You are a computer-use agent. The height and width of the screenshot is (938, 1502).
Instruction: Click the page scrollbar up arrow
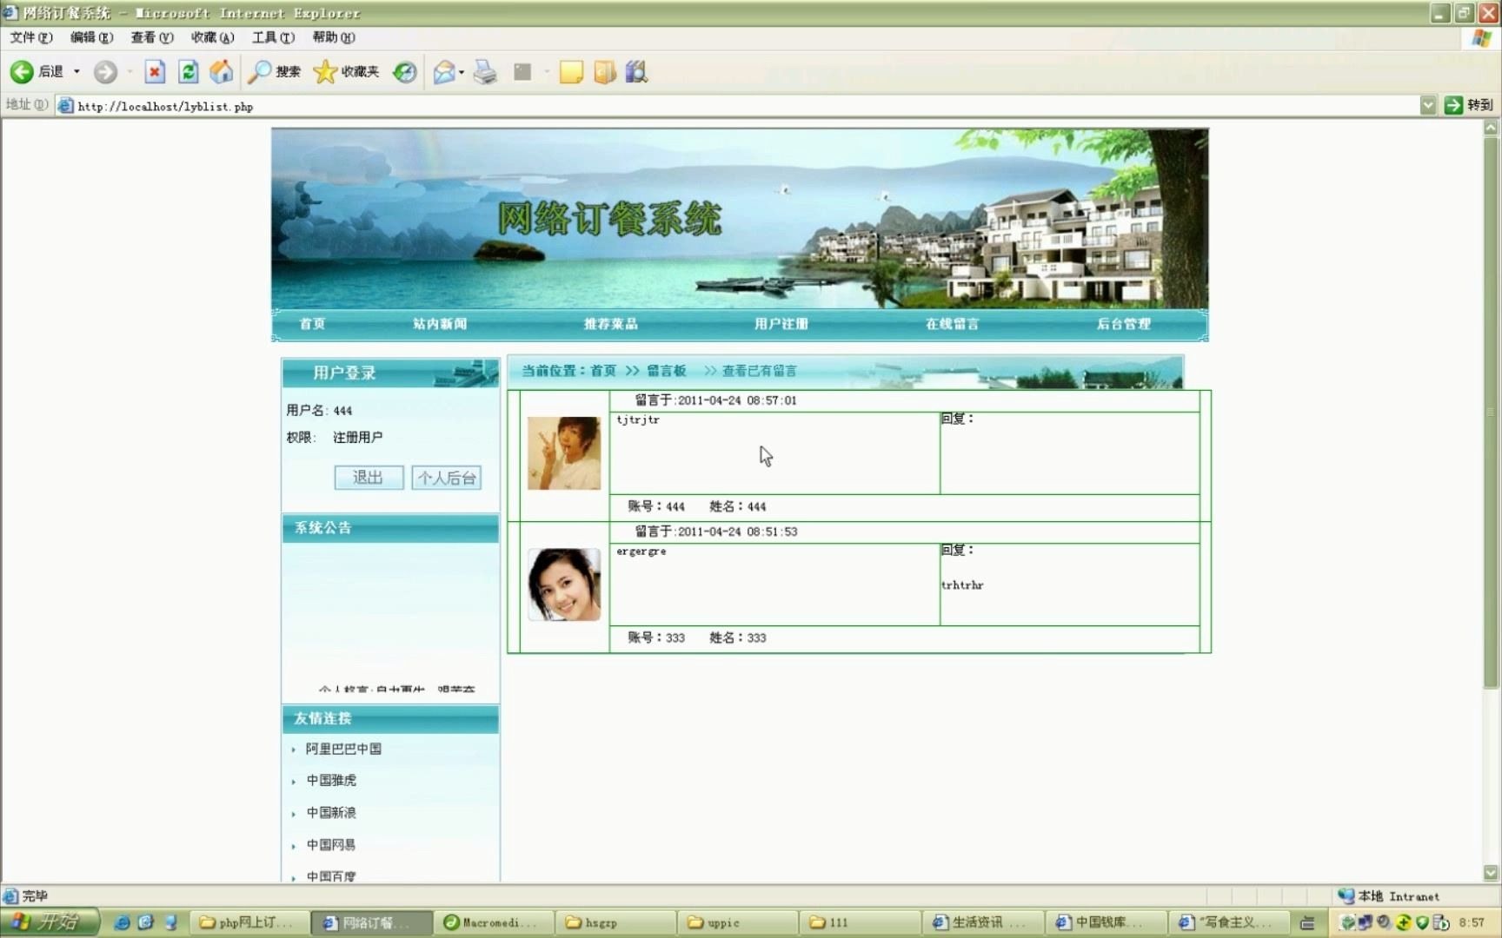point(1491,127)
